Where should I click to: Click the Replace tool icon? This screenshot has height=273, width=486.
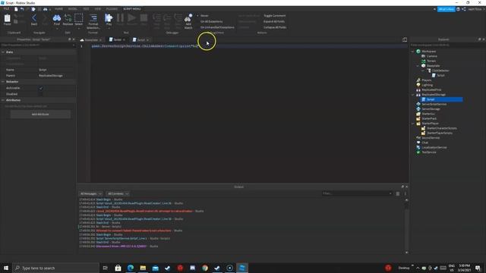coord(68,19)
